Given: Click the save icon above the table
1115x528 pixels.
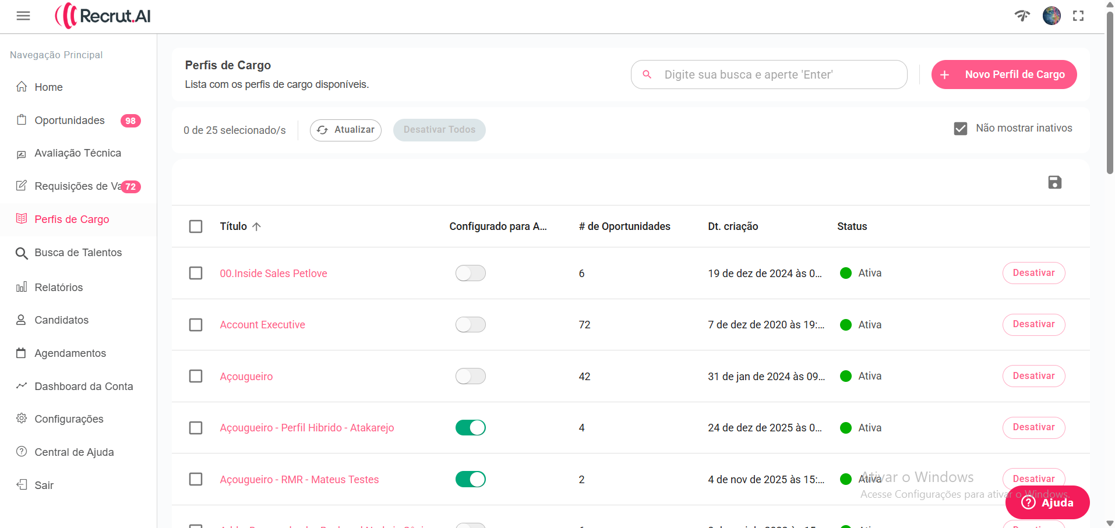Looking at the screenshot, I should click(x=1054, y=182).
